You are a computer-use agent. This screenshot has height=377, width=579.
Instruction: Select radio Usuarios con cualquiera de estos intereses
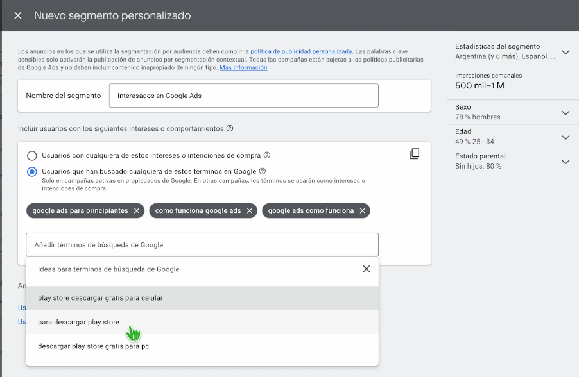coord(32,156)
